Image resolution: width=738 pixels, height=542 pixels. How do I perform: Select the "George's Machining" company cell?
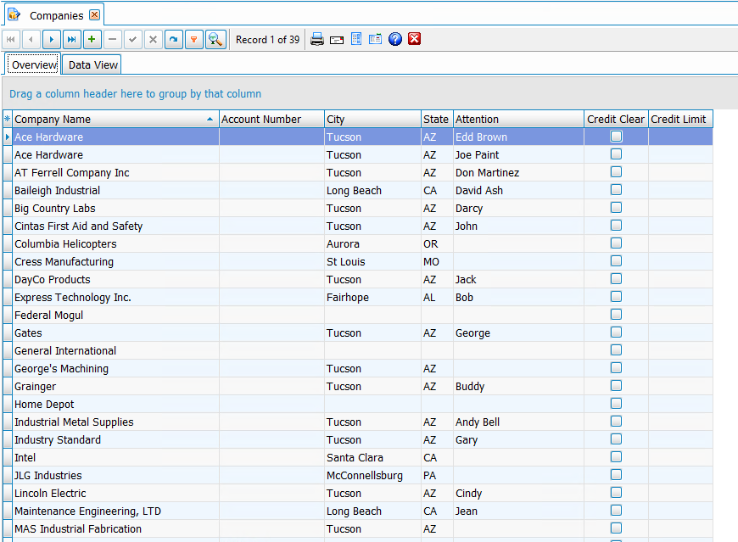(115, 369)
